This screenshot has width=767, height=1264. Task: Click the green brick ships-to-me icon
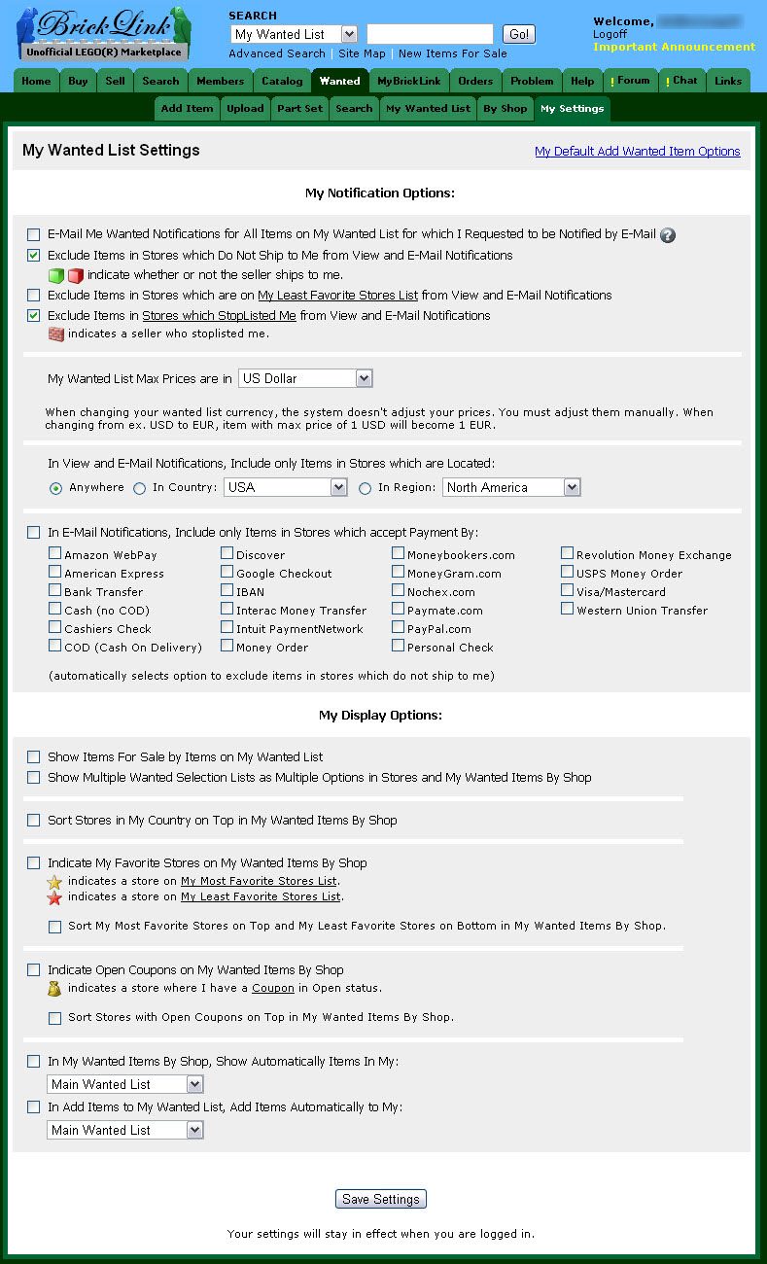(x=56, y=275)
